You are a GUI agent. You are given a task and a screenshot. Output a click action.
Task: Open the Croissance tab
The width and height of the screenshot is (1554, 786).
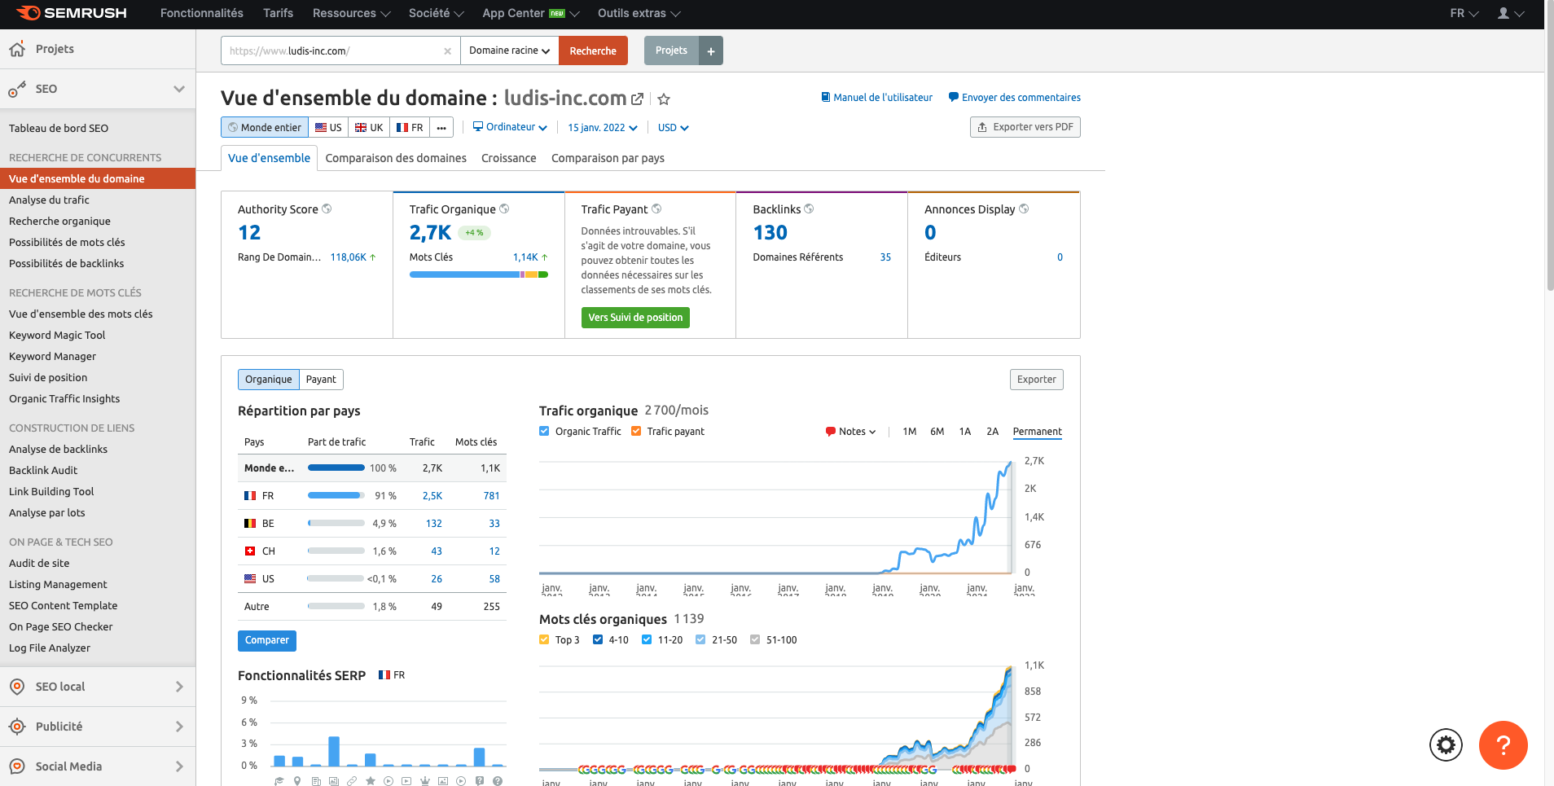point(509,158)
